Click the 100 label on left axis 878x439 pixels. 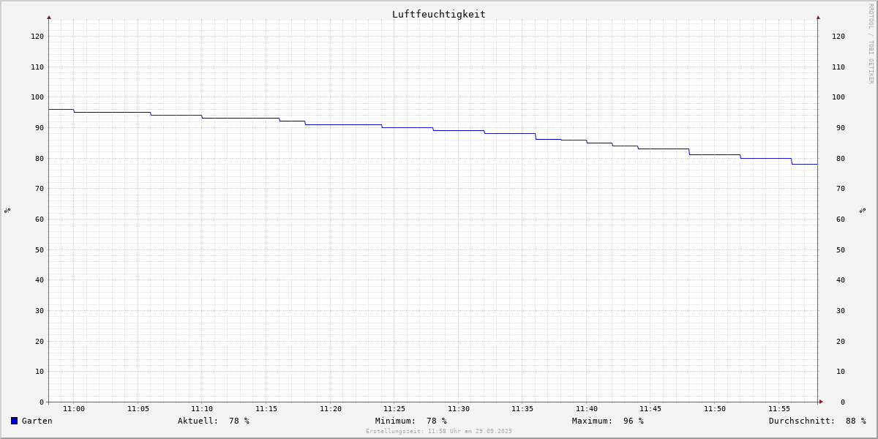[x=37, y=97]
